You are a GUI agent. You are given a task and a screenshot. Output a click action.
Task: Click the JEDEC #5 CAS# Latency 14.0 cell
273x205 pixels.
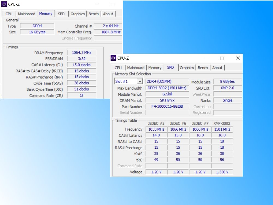coord(156,136)
